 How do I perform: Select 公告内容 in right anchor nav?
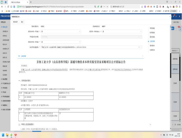[x=152, y=41]
